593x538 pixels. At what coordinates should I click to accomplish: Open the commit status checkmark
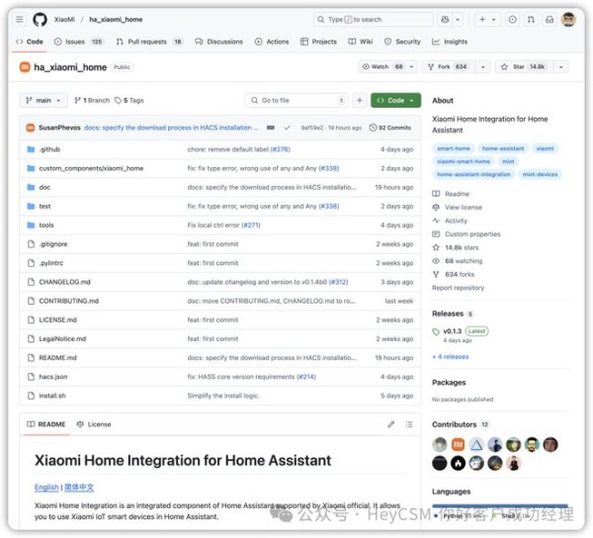287,128
